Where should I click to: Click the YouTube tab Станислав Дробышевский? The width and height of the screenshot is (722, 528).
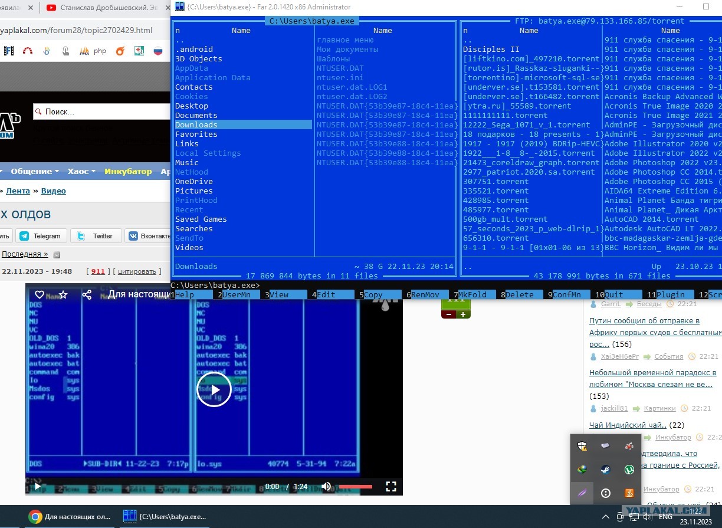click(x=106, y=8)
